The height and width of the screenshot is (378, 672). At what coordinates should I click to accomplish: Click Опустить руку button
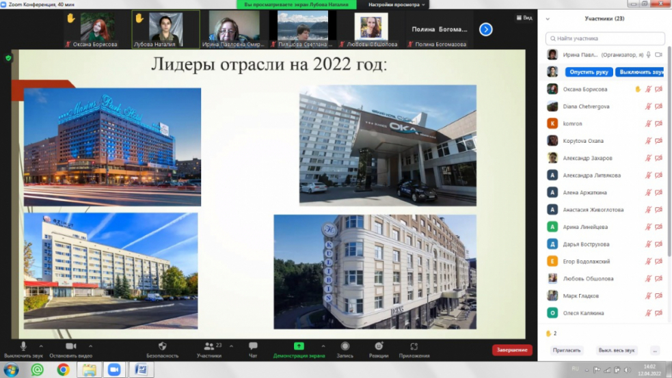(589, 72)
